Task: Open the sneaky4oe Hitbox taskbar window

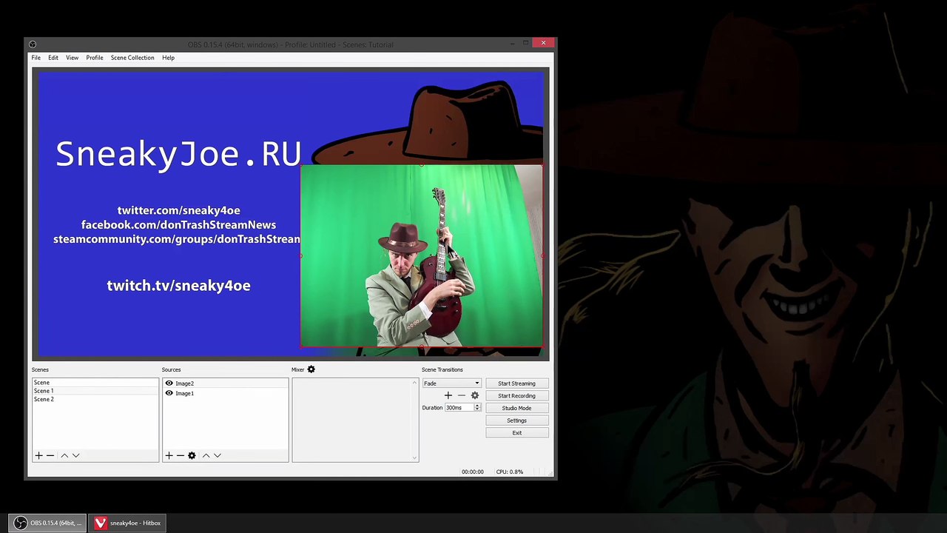Action: pos(128,523)
